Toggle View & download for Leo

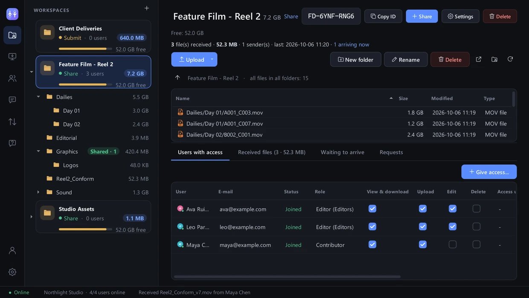[x=372, y=226]
